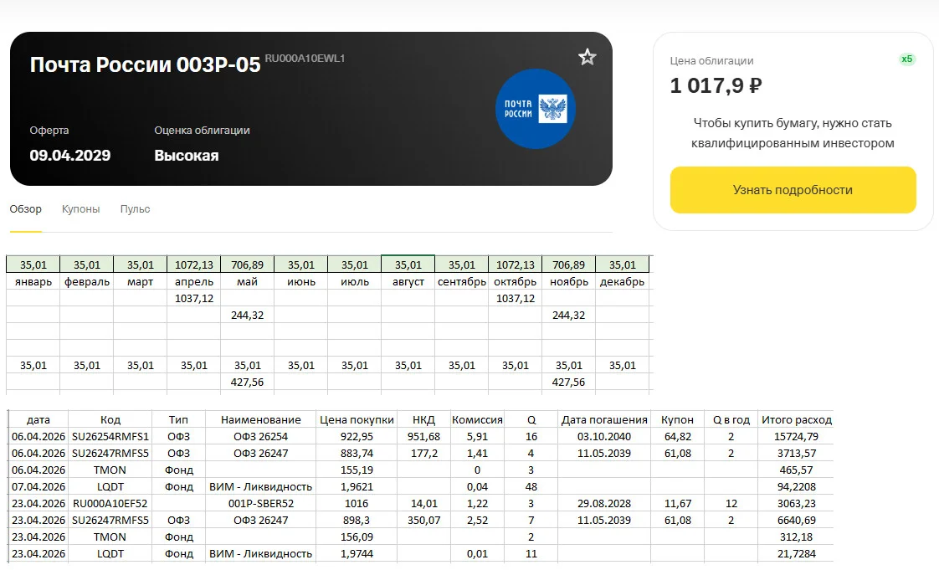Select the апрель month cell
The height and width of the screenshot is (570, 939).
coord(194,281)
